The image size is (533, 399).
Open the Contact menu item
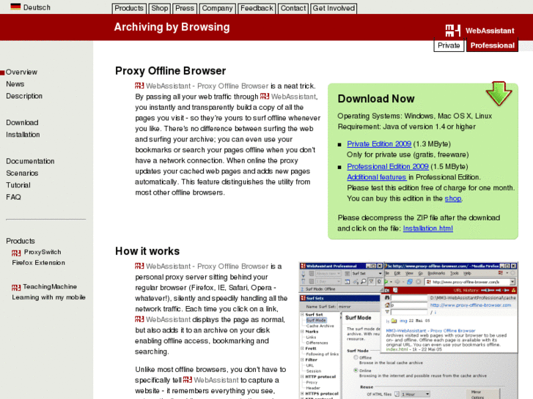(x=293, y=8)
